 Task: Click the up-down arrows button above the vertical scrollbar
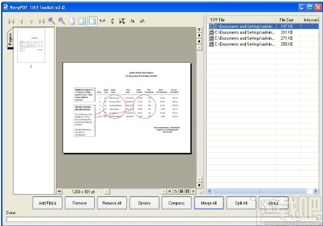click(199, 30)
